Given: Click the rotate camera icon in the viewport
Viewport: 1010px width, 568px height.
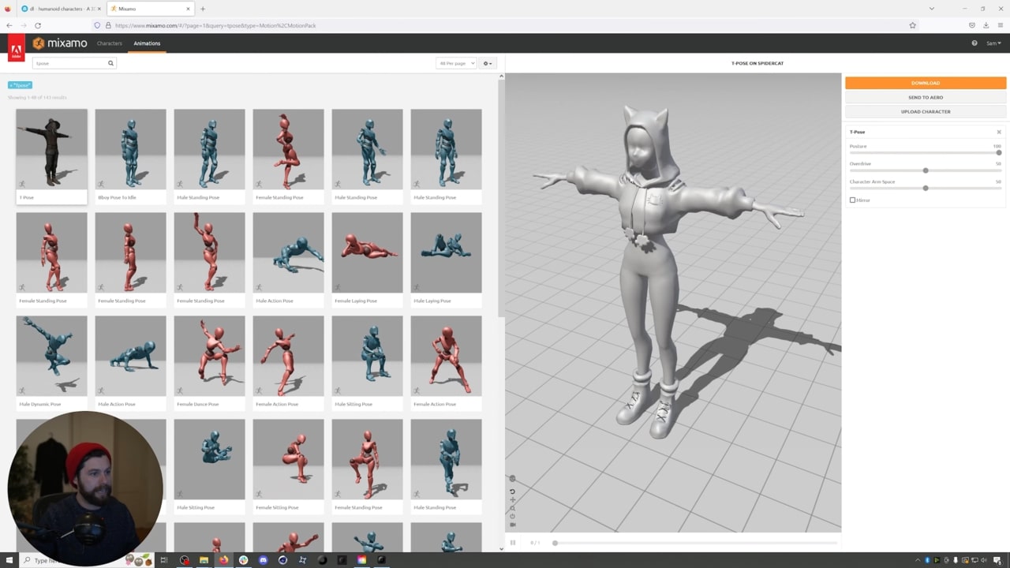Looking at the screenshot, I should pyautogui.click(x=512, y=491).
